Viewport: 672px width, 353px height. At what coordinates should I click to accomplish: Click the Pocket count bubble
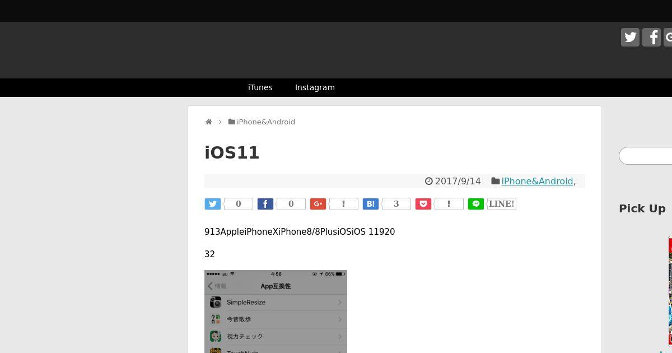point(449,204)
